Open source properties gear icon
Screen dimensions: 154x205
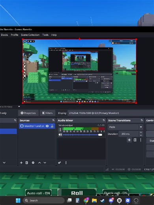click(x=33, y=163)
